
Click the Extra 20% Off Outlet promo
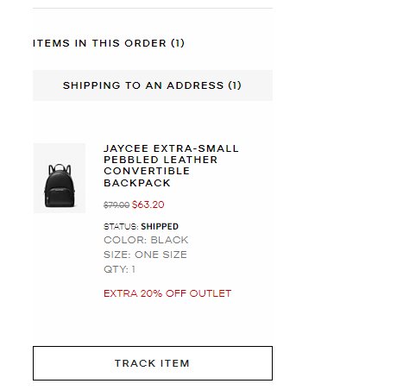coord(167,293)
